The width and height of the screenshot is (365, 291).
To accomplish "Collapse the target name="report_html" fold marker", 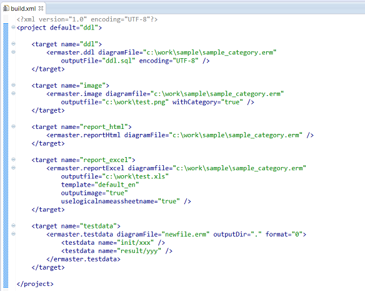I will coord(13,126).
